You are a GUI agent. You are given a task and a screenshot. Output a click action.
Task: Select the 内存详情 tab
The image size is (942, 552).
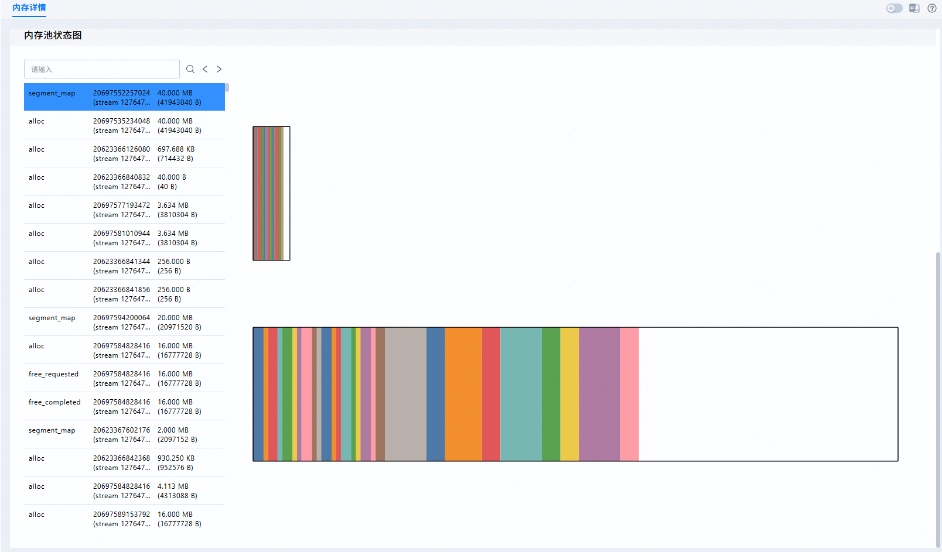click(29, 8)
